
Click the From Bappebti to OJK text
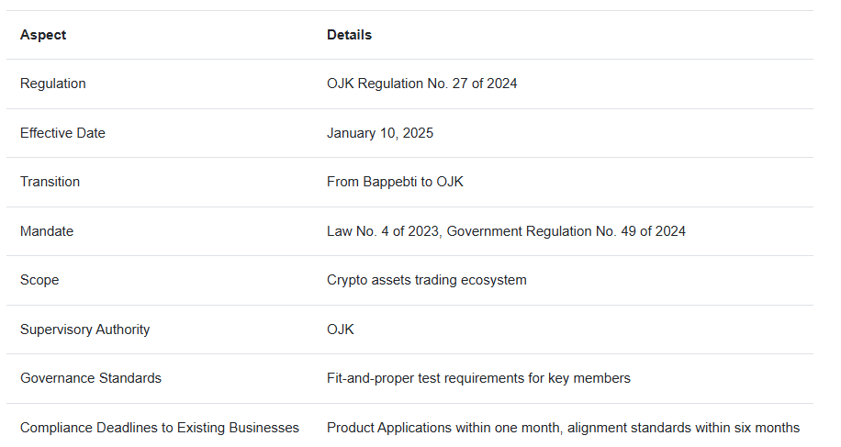(395, 182)
